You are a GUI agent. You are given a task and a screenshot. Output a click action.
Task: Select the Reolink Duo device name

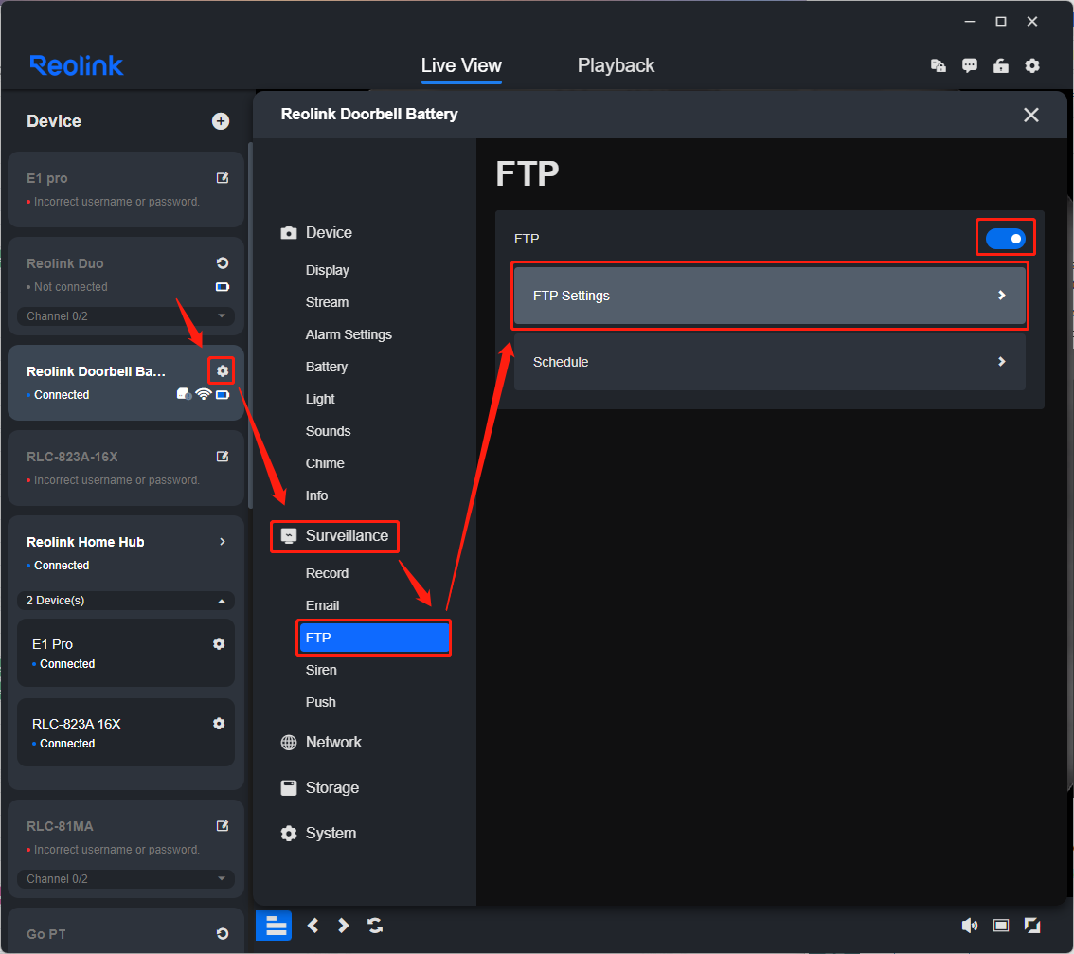[65, 264]
